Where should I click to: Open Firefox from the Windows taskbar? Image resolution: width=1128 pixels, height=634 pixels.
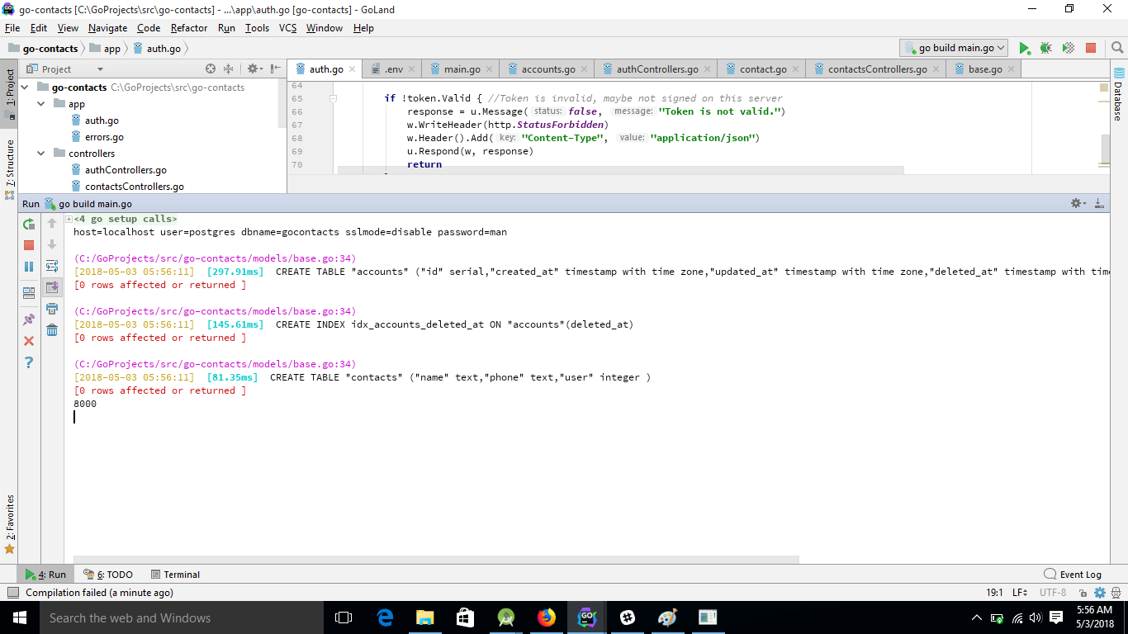546,617
